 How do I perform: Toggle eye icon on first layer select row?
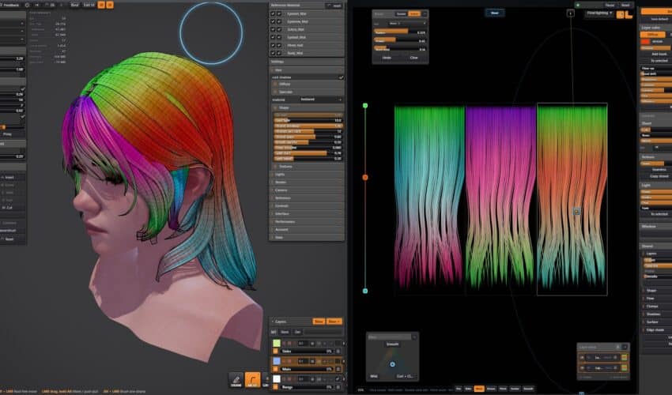[582, 357]
